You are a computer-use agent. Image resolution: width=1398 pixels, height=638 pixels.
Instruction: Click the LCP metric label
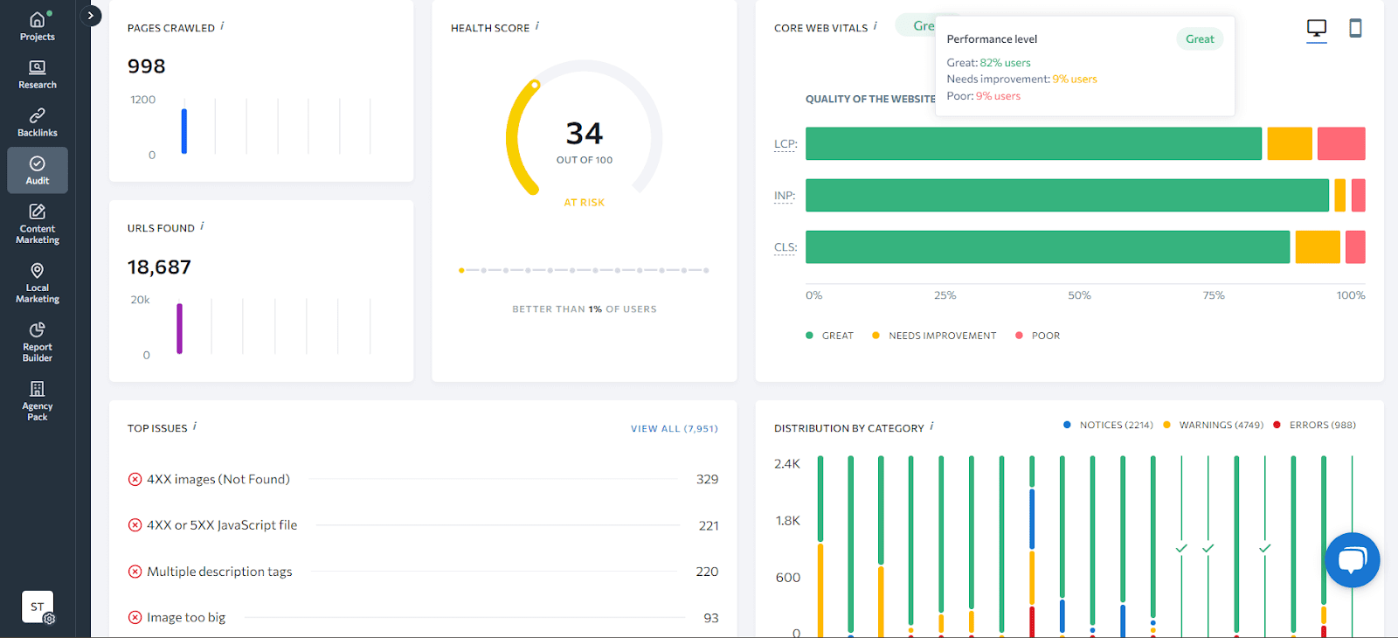pyautogui.click(x=785, y=144)
